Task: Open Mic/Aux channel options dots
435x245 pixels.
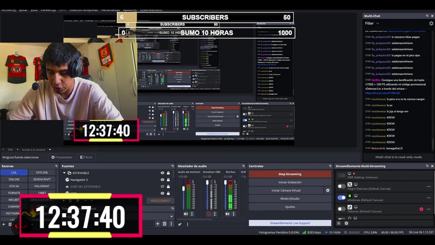Action: 233,214
